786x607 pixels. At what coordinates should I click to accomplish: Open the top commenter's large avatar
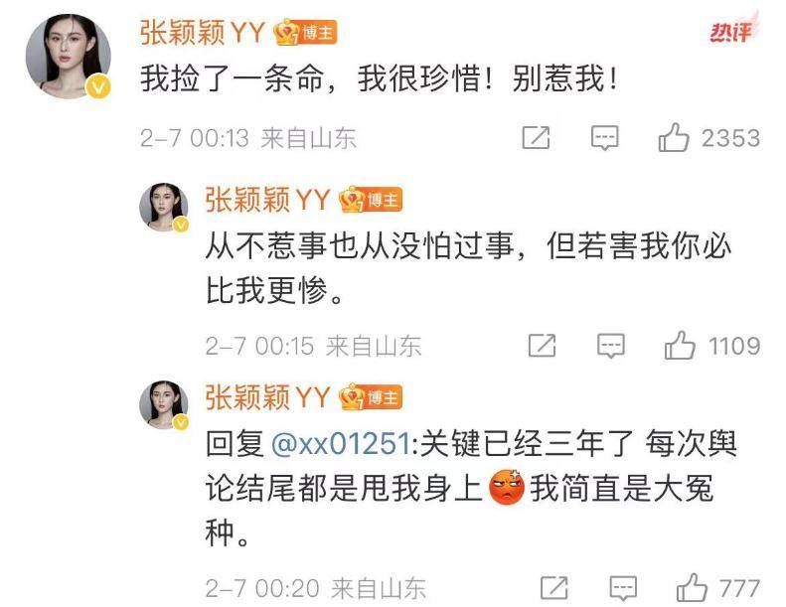point(69,57)
